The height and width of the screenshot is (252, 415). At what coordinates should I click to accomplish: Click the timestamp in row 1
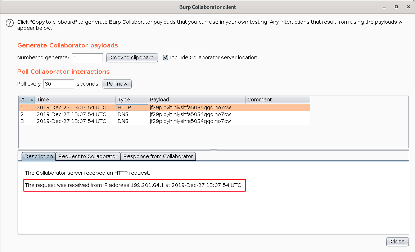(x=71, y=107)
